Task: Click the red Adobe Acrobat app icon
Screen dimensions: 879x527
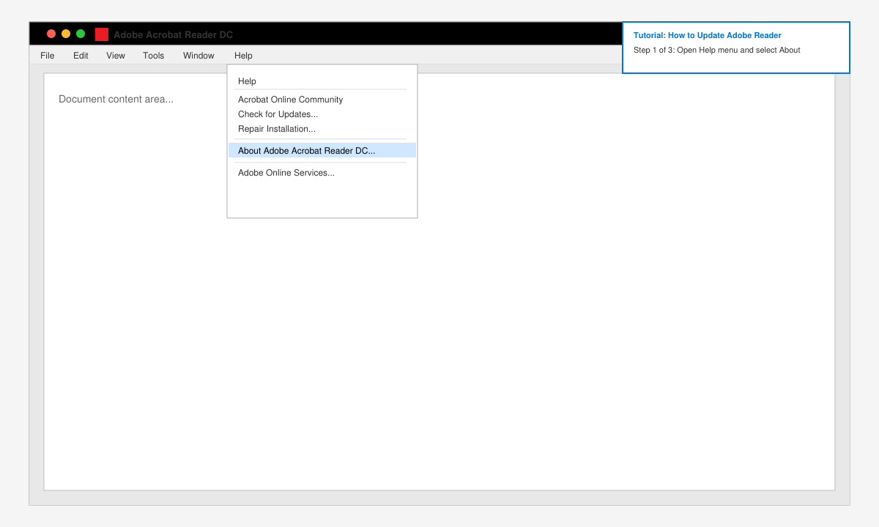Action: point(102,34)
